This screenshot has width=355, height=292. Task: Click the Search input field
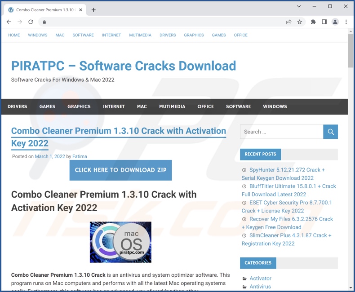tap(282, 132)
